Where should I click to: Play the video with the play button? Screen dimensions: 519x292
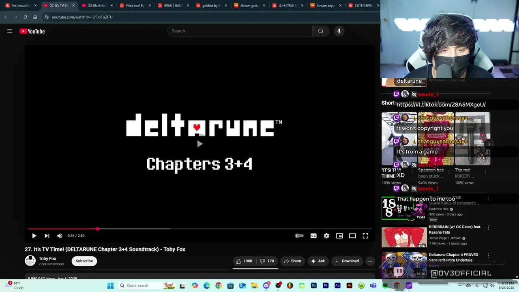[x=34, y=236]
